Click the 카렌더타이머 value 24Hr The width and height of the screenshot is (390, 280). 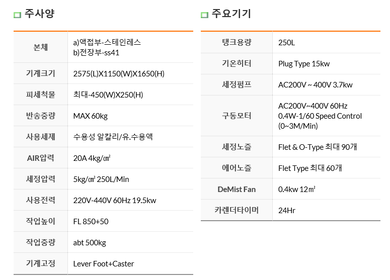[286, 211]
